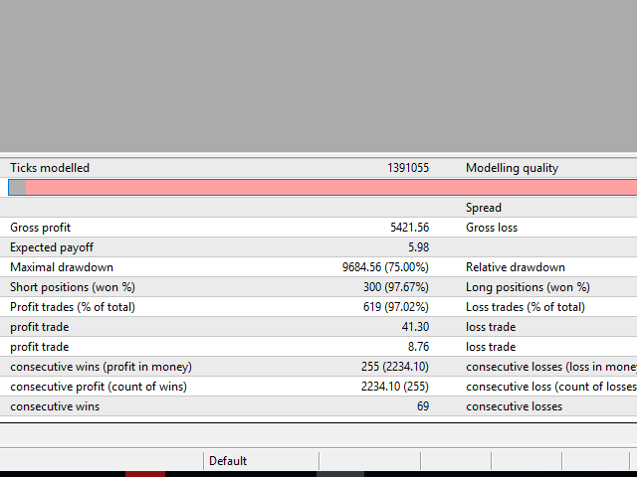Image resolution: width=637 pixels, height=477 pixels.
Task: Click the Profit trades value 619 (97.02%)
Action: click(x=395, y=307)
